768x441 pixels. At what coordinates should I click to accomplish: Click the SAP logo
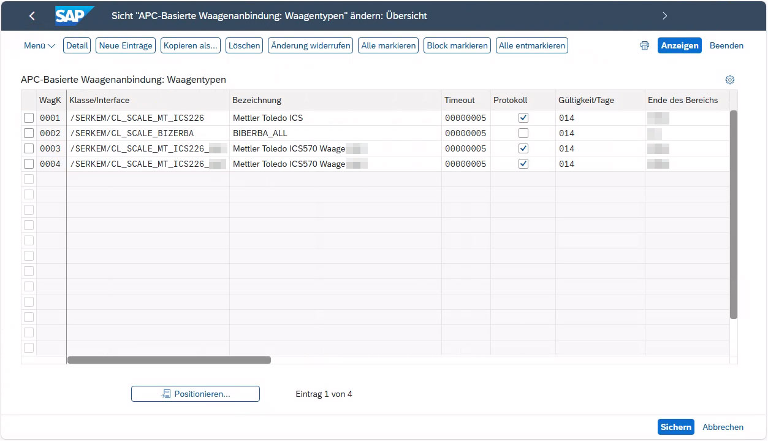(74, 16)
